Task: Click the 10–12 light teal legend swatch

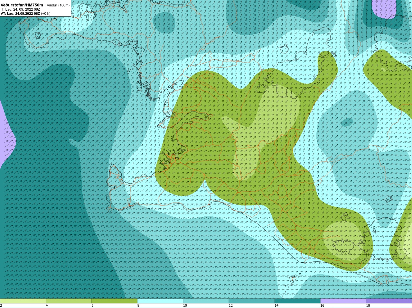Action: (x=206, y=301)
